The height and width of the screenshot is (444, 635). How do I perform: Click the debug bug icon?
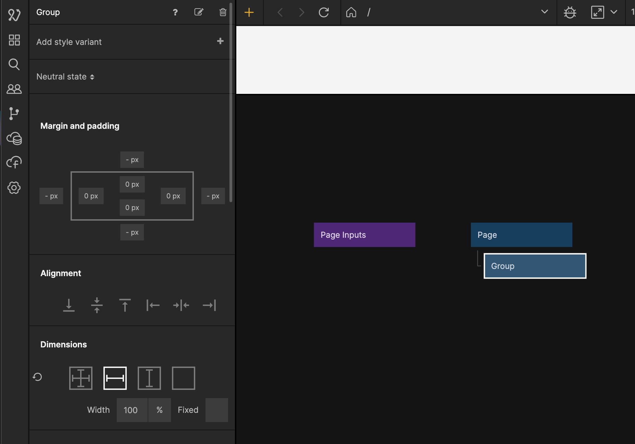coord(570,13)
